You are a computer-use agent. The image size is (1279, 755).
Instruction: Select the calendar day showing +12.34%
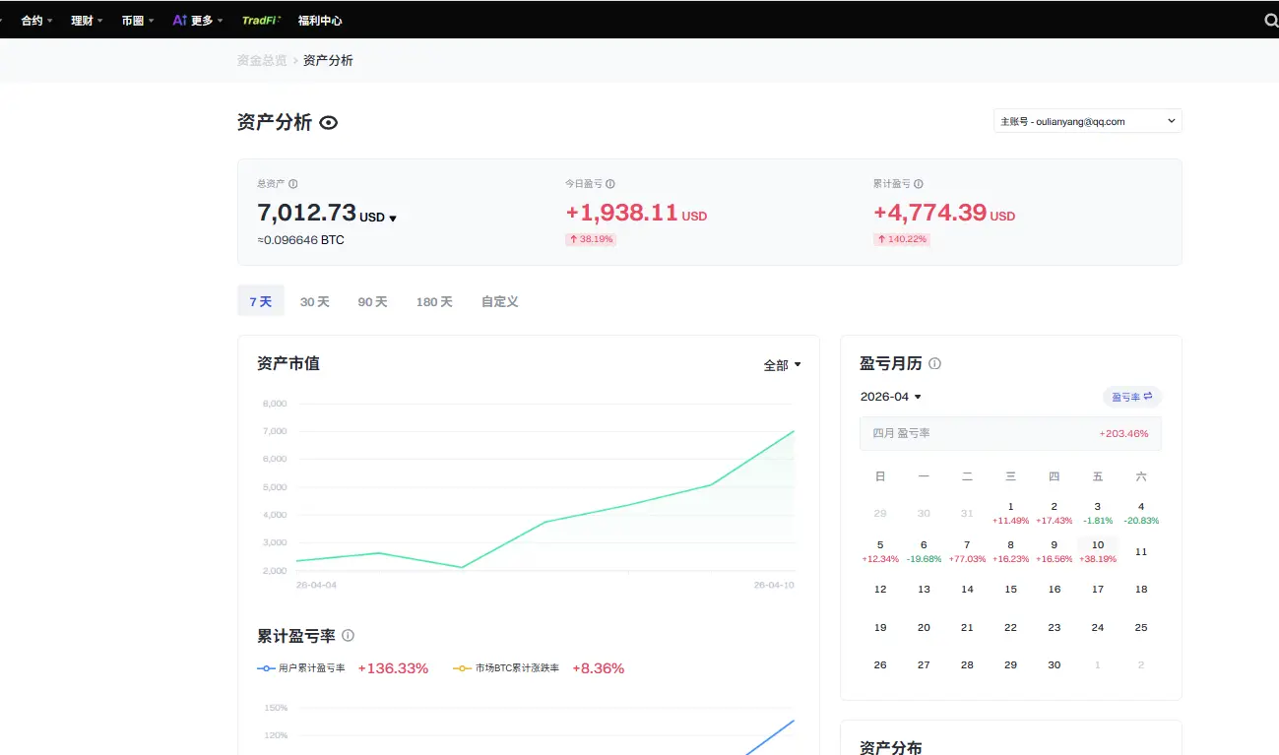[x=880, y=551]
